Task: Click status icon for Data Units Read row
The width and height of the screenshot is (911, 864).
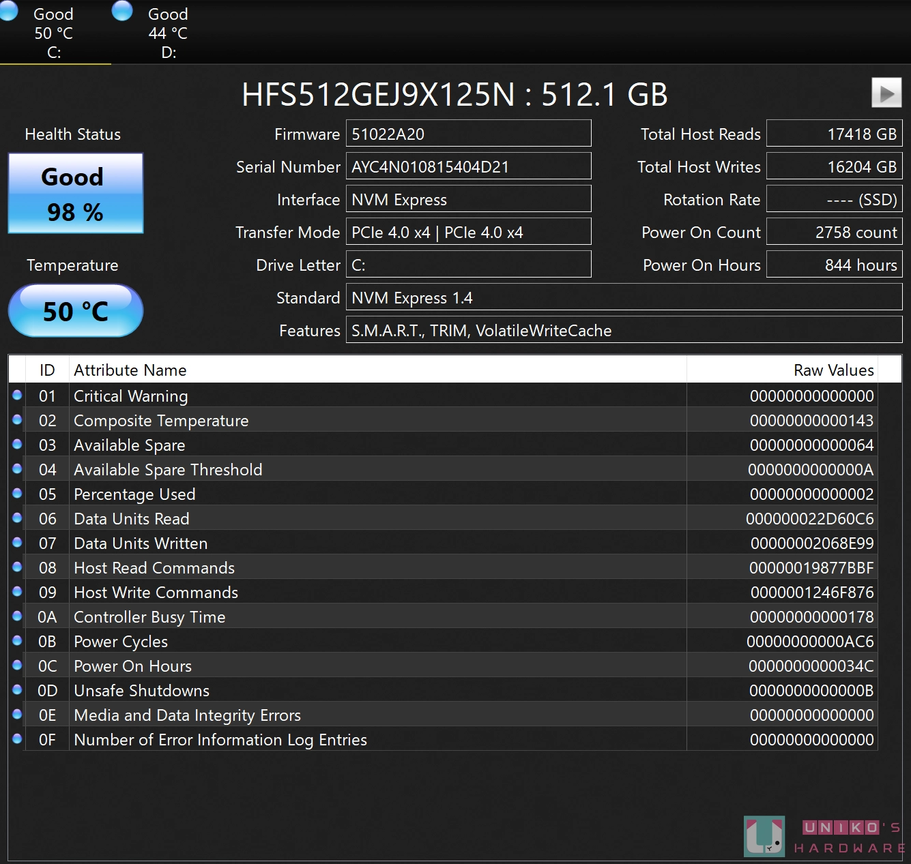Action: (17, 518)
